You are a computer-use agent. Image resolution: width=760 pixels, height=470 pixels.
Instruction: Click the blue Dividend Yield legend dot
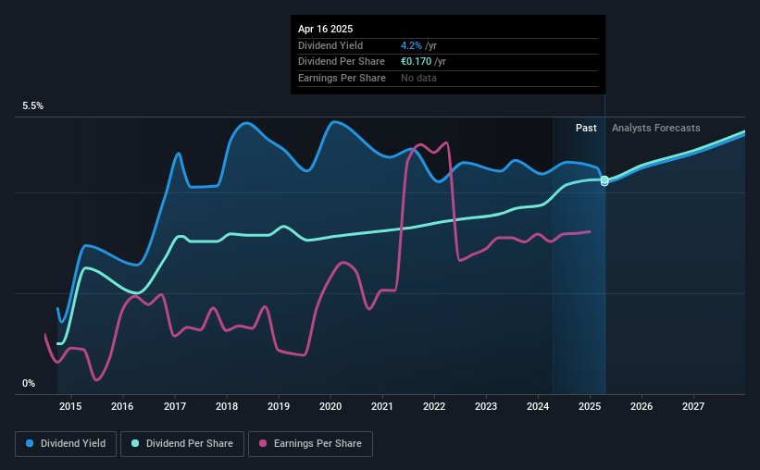[30, 443]
